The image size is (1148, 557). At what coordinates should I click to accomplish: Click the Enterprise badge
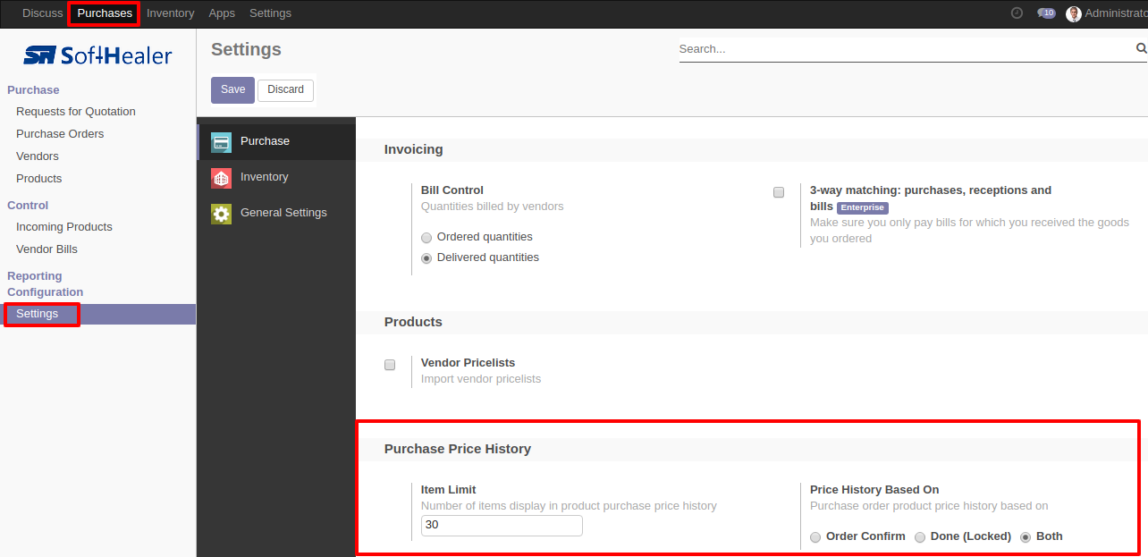(x=863, y=207)
